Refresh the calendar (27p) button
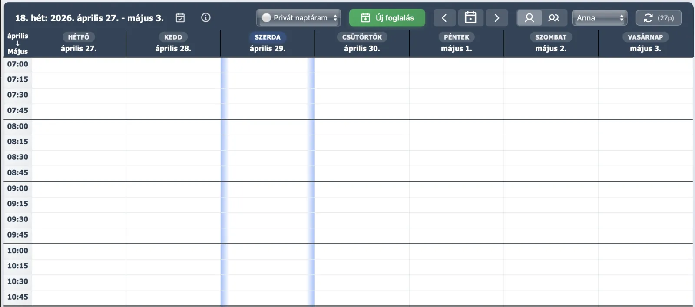This screenshot has width=695, height=307. [659, 18]
